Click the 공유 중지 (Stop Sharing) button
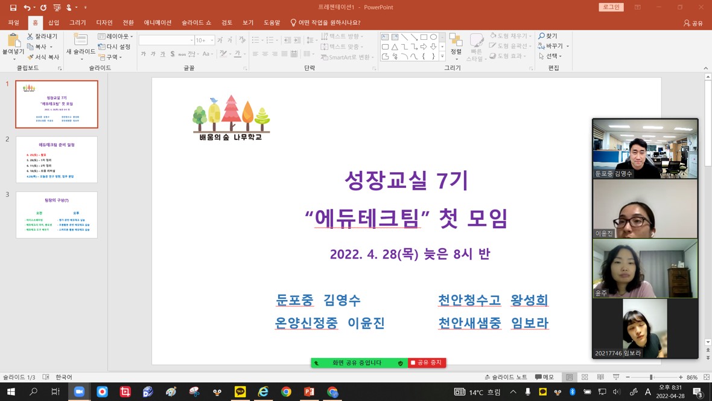712x401 pixels. pyautogui.click(x=427, y=362)
